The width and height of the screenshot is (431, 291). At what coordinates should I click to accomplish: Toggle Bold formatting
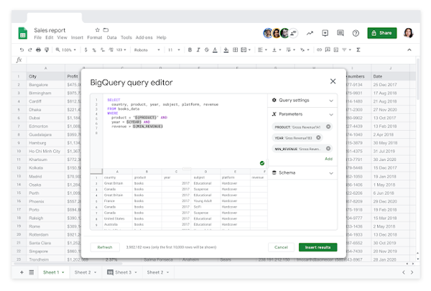190,50
